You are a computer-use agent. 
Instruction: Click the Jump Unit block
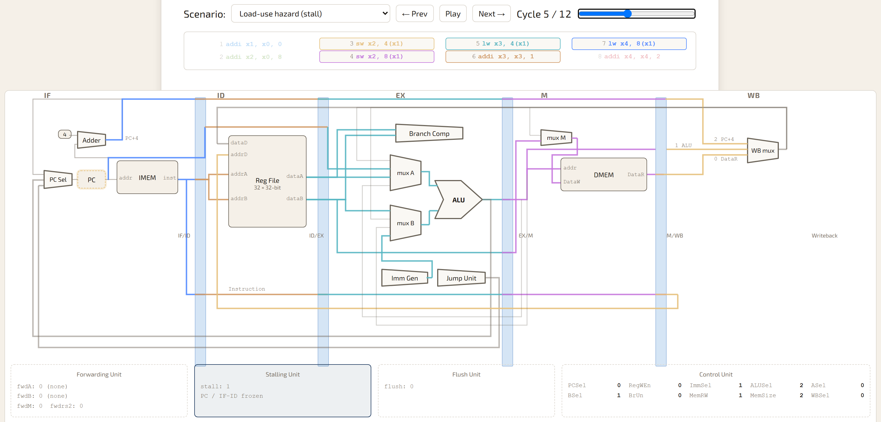[461, 278]
